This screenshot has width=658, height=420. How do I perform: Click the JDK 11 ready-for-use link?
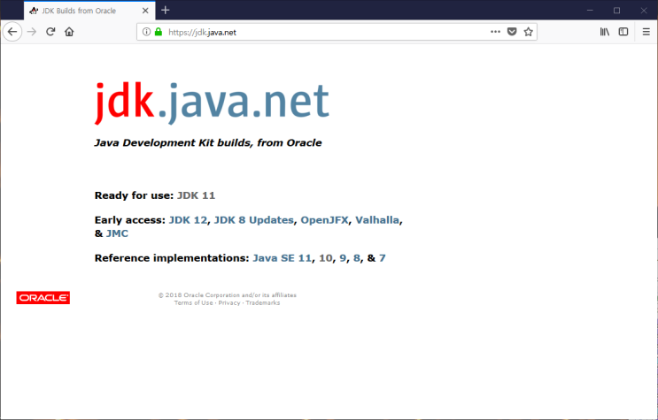(x=196, y=195)
